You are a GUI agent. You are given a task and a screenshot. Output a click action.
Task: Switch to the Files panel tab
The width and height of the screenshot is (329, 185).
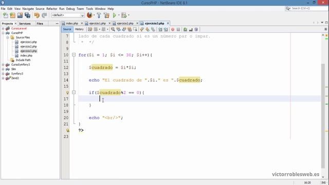point(40,24)
